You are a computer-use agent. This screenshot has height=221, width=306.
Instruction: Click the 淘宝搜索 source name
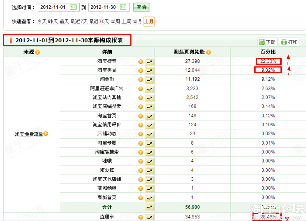[107, 61]
